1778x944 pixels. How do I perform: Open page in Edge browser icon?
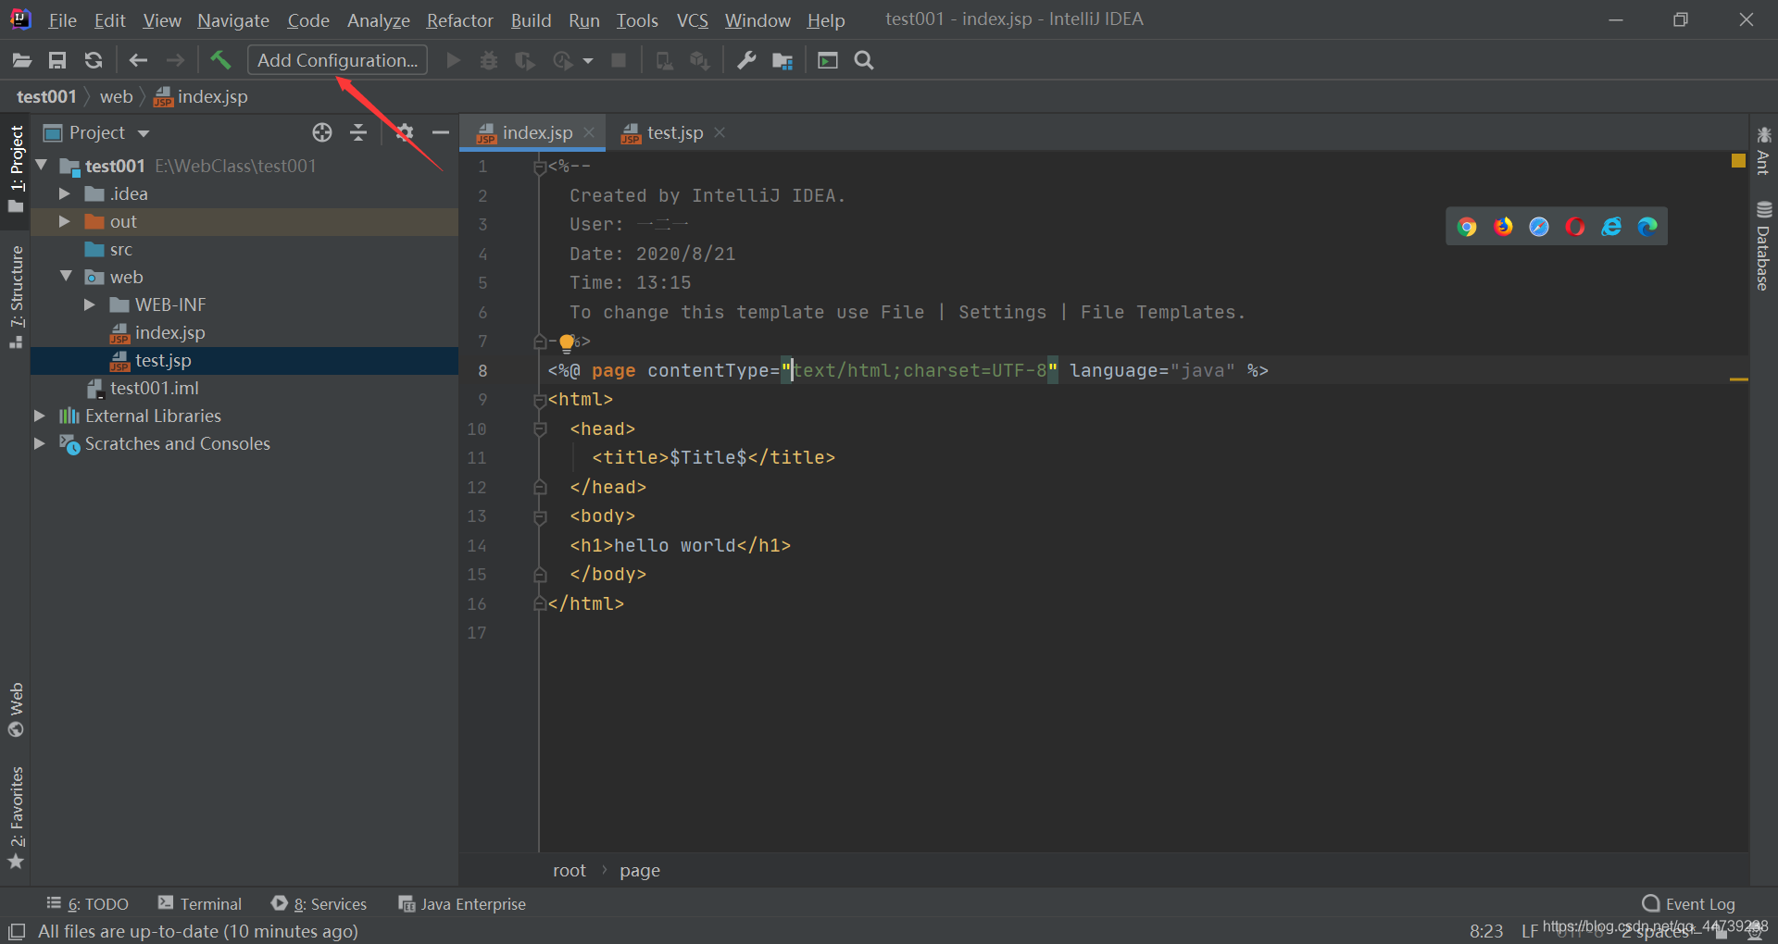pyautogui.click(x=1647, y=227)
